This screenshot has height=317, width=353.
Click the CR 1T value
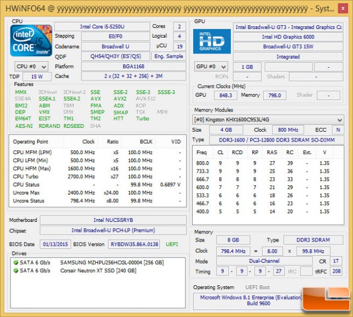click(x=336, y=261)
